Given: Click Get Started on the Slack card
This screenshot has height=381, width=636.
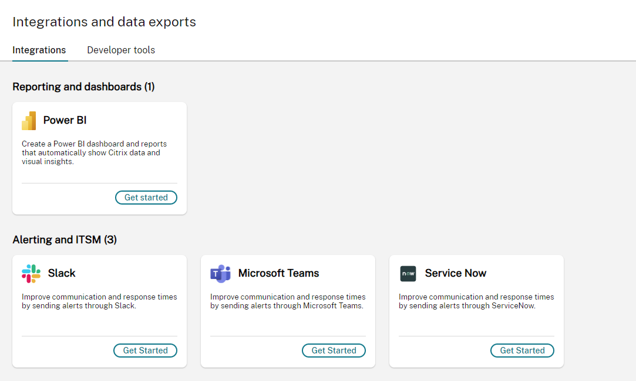Looking at the screenshot, I should pos(145,350).
